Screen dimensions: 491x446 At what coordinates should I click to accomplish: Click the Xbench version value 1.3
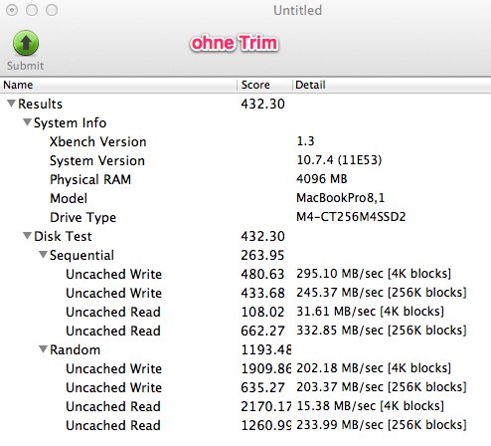305,141
